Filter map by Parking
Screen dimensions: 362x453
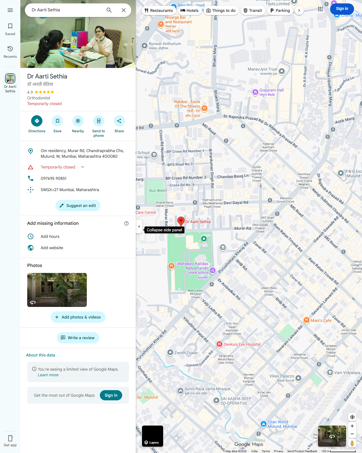click(280, 10)
